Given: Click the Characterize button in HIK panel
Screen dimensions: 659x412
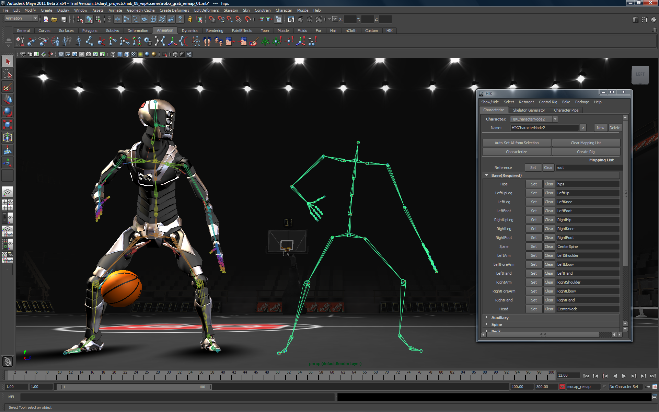Looking at the screenshot, I should tap(517, 151).
